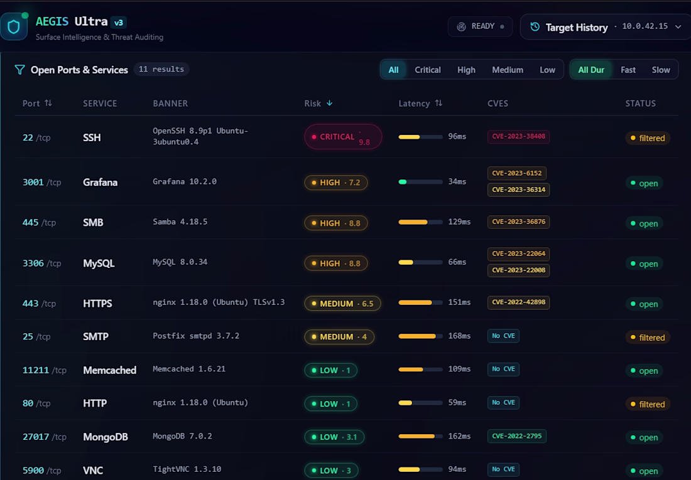This screenshot has width=691, height=480.
Task: Click the READY status badge
Action: coord(481,26)
